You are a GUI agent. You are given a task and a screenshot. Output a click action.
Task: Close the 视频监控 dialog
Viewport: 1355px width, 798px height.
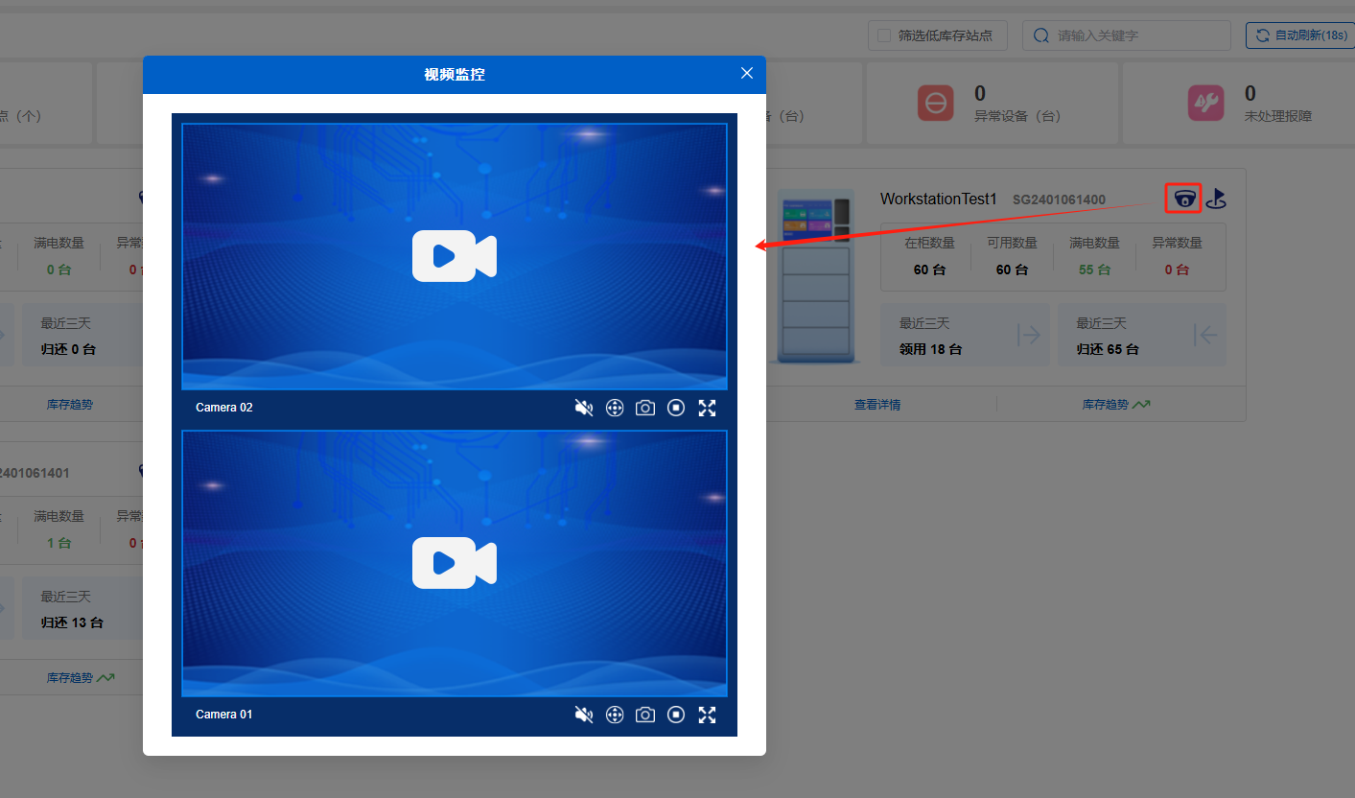tap(747, 73)
